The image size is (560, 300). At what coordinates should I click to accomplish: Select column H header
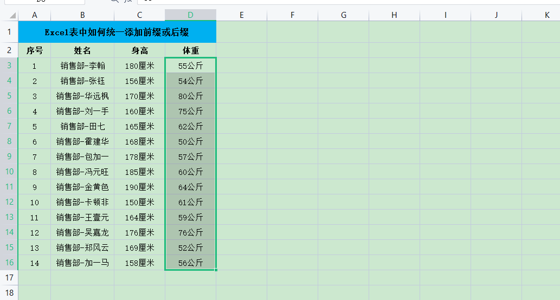(x=394, y=15)
